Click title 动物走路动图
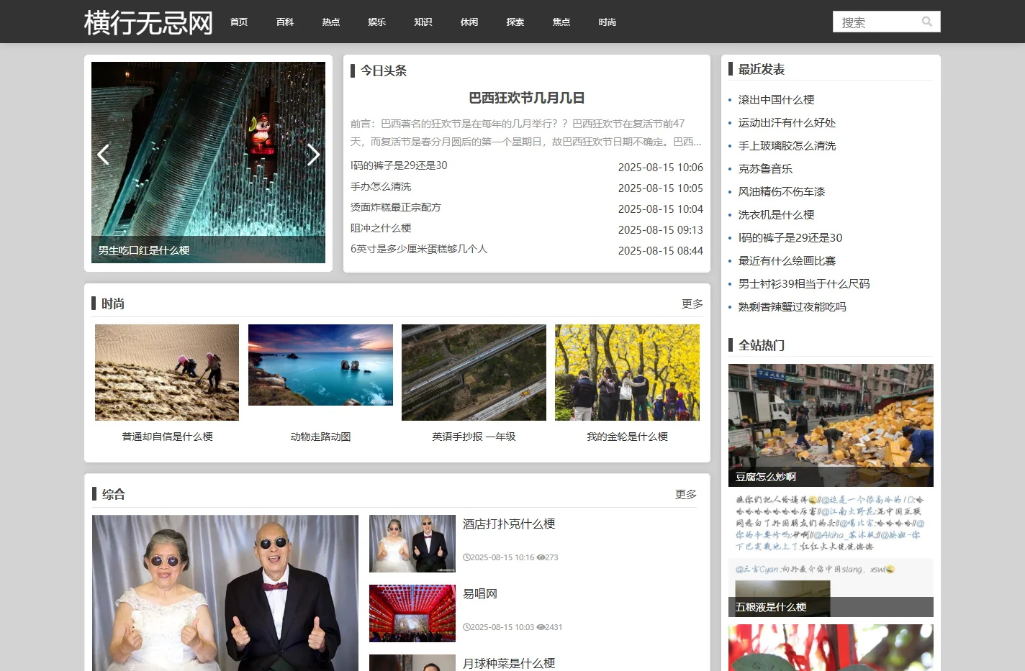 [x=320, y=437]
